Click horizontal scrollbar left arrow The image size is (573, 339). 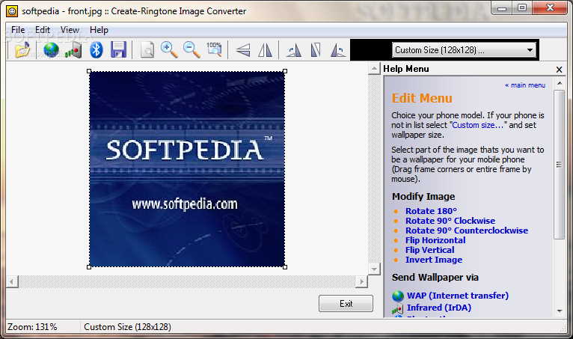[x=12, y=281]
